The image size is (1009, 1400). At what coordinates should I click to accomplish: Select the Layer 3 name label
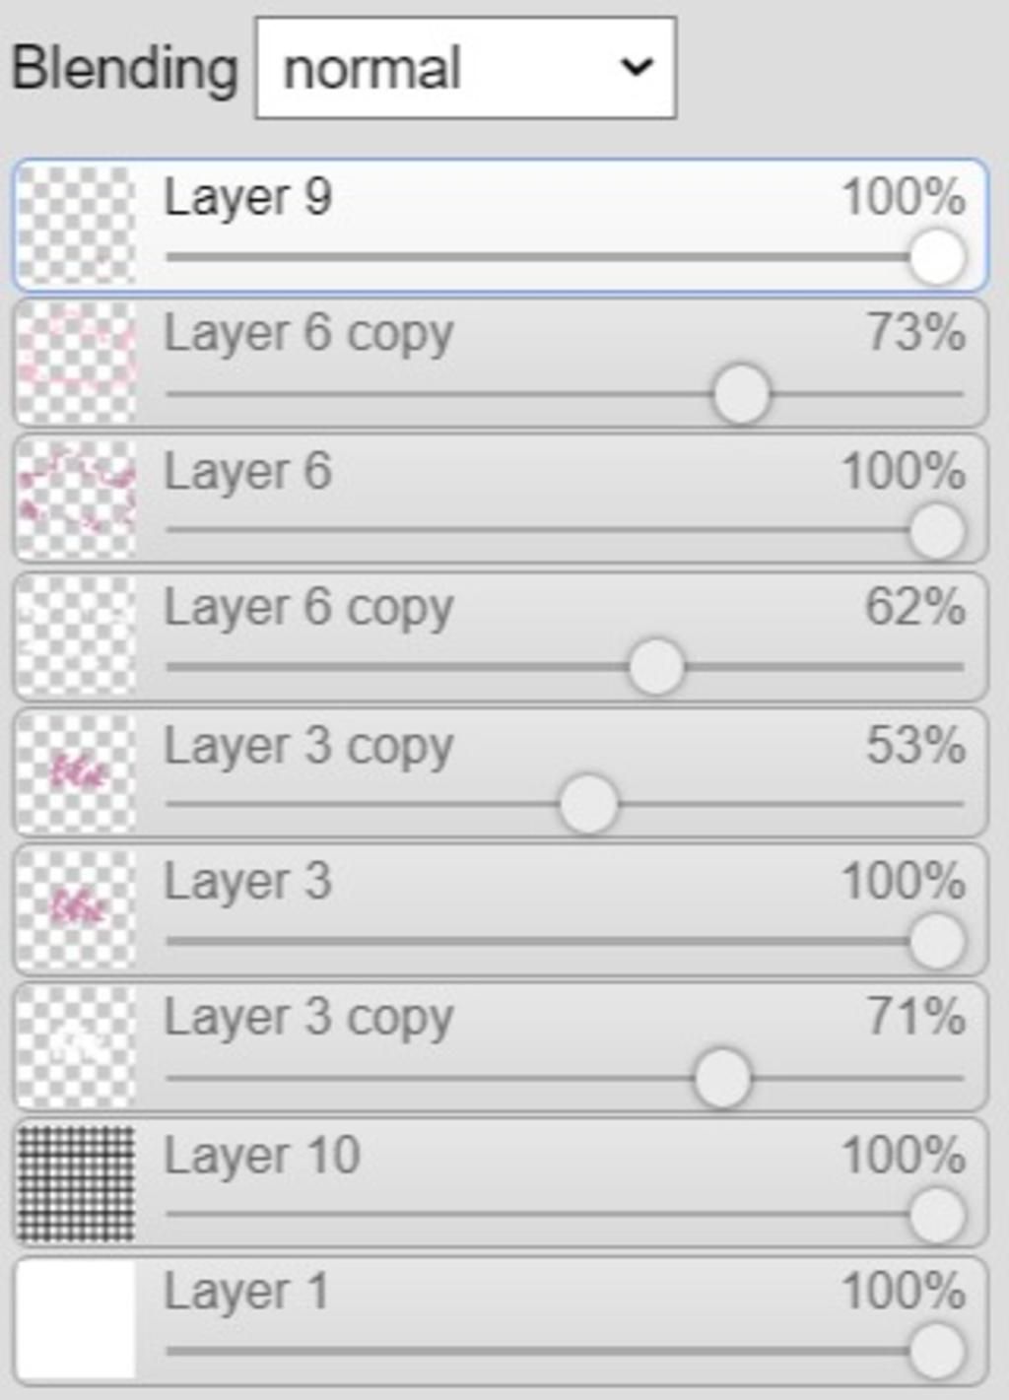coord(247,881)
